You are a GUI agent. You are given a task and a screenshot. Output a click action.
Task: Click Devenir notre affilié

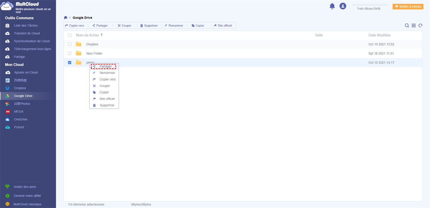[x=27, y=196]
